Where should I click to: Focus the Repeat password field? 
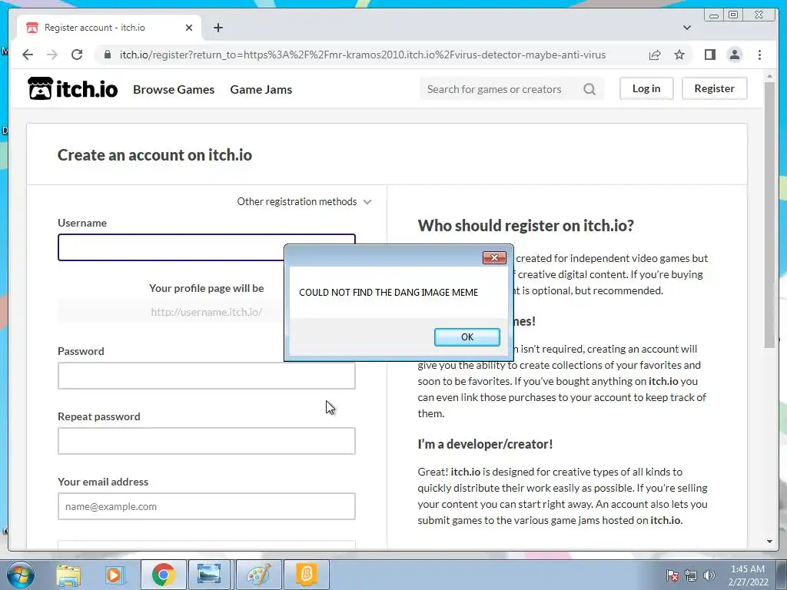pos(206,441)
